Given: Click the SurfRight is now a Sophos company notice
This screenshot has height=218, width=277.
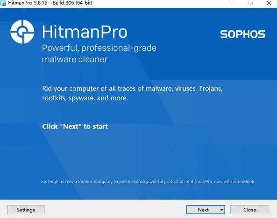Looking at the screenshot, I should click(x=148, y=182).
